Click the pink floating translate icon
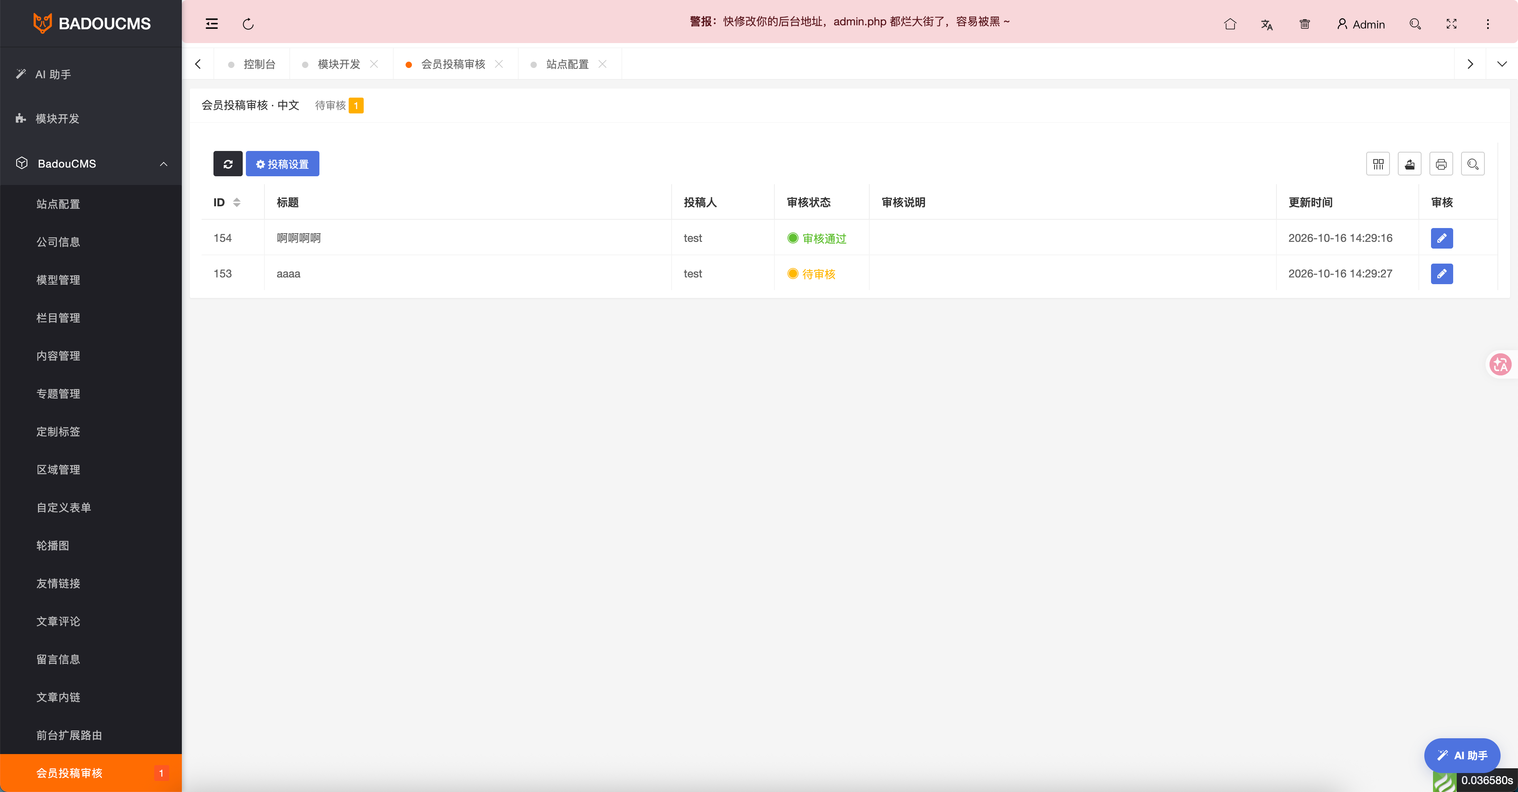The image size is (1518, 792). tap(1500, 364)
